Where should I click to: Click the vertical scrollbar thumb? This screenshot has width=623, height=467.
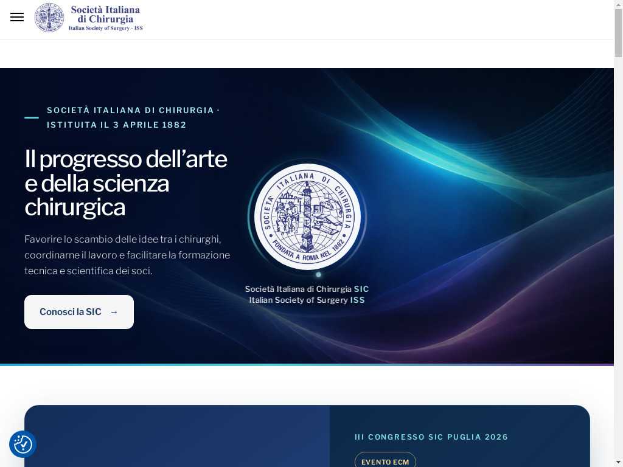618,33
